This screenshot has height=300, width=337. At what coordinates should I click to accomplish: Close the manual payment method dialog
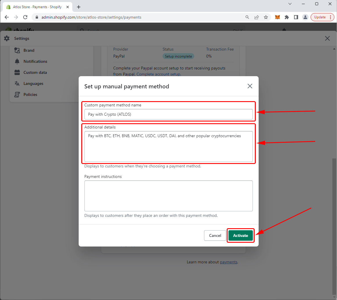(x=250, y=86)
